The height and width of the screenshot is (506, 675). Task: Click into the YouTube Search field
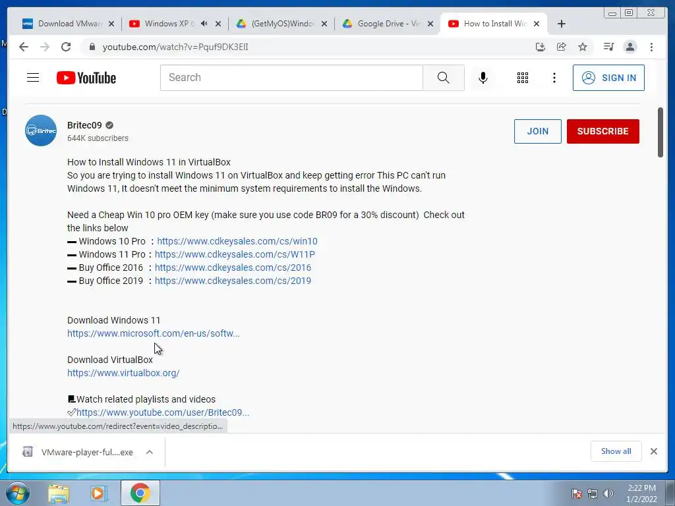(291, 78)
